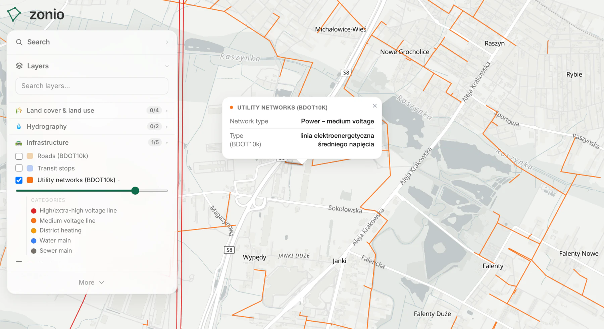Viewport: 604px width, 329px height.
Task: Close the Utility Networks popup
Action: pos(375,106)
